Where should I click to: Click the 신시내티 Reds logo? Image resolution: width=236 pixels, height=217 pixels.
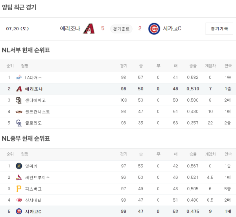(x=18, y=200)
